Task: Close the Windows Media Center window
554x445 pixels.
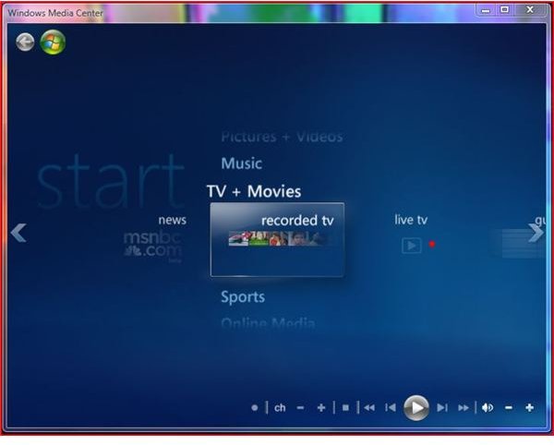Action: click(x=530, y=10)
